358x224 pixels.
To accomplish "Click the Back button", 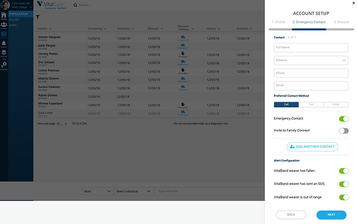I will click(x=291, y=214).
